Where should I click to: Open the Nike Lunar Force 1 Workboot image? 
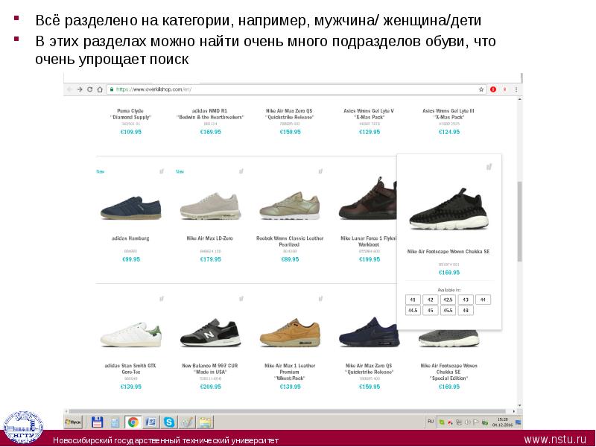tap(367, 198)
